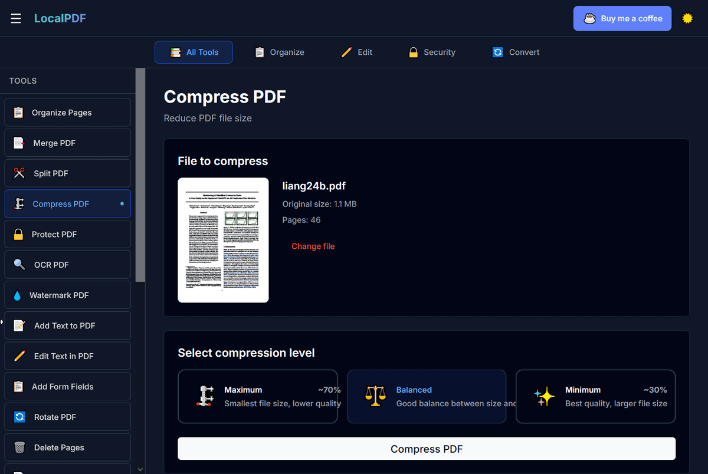Click the Pages: 46 text
708x474 pixels.
click(301, 220)
